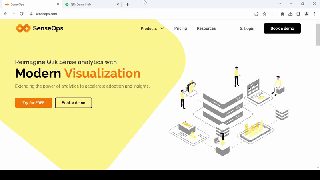
Task: Open the Chrome three-dot menu
Action: click(314, 14)
